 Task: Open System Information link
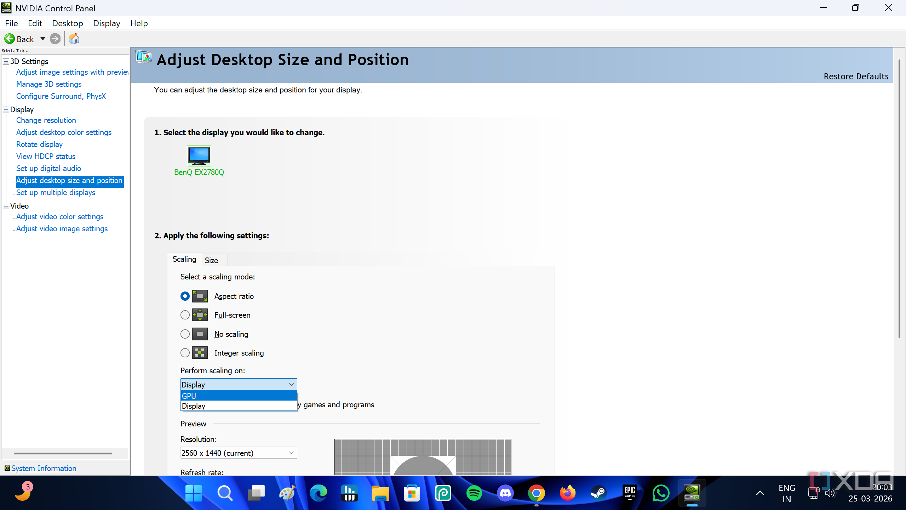pos(44,468)
